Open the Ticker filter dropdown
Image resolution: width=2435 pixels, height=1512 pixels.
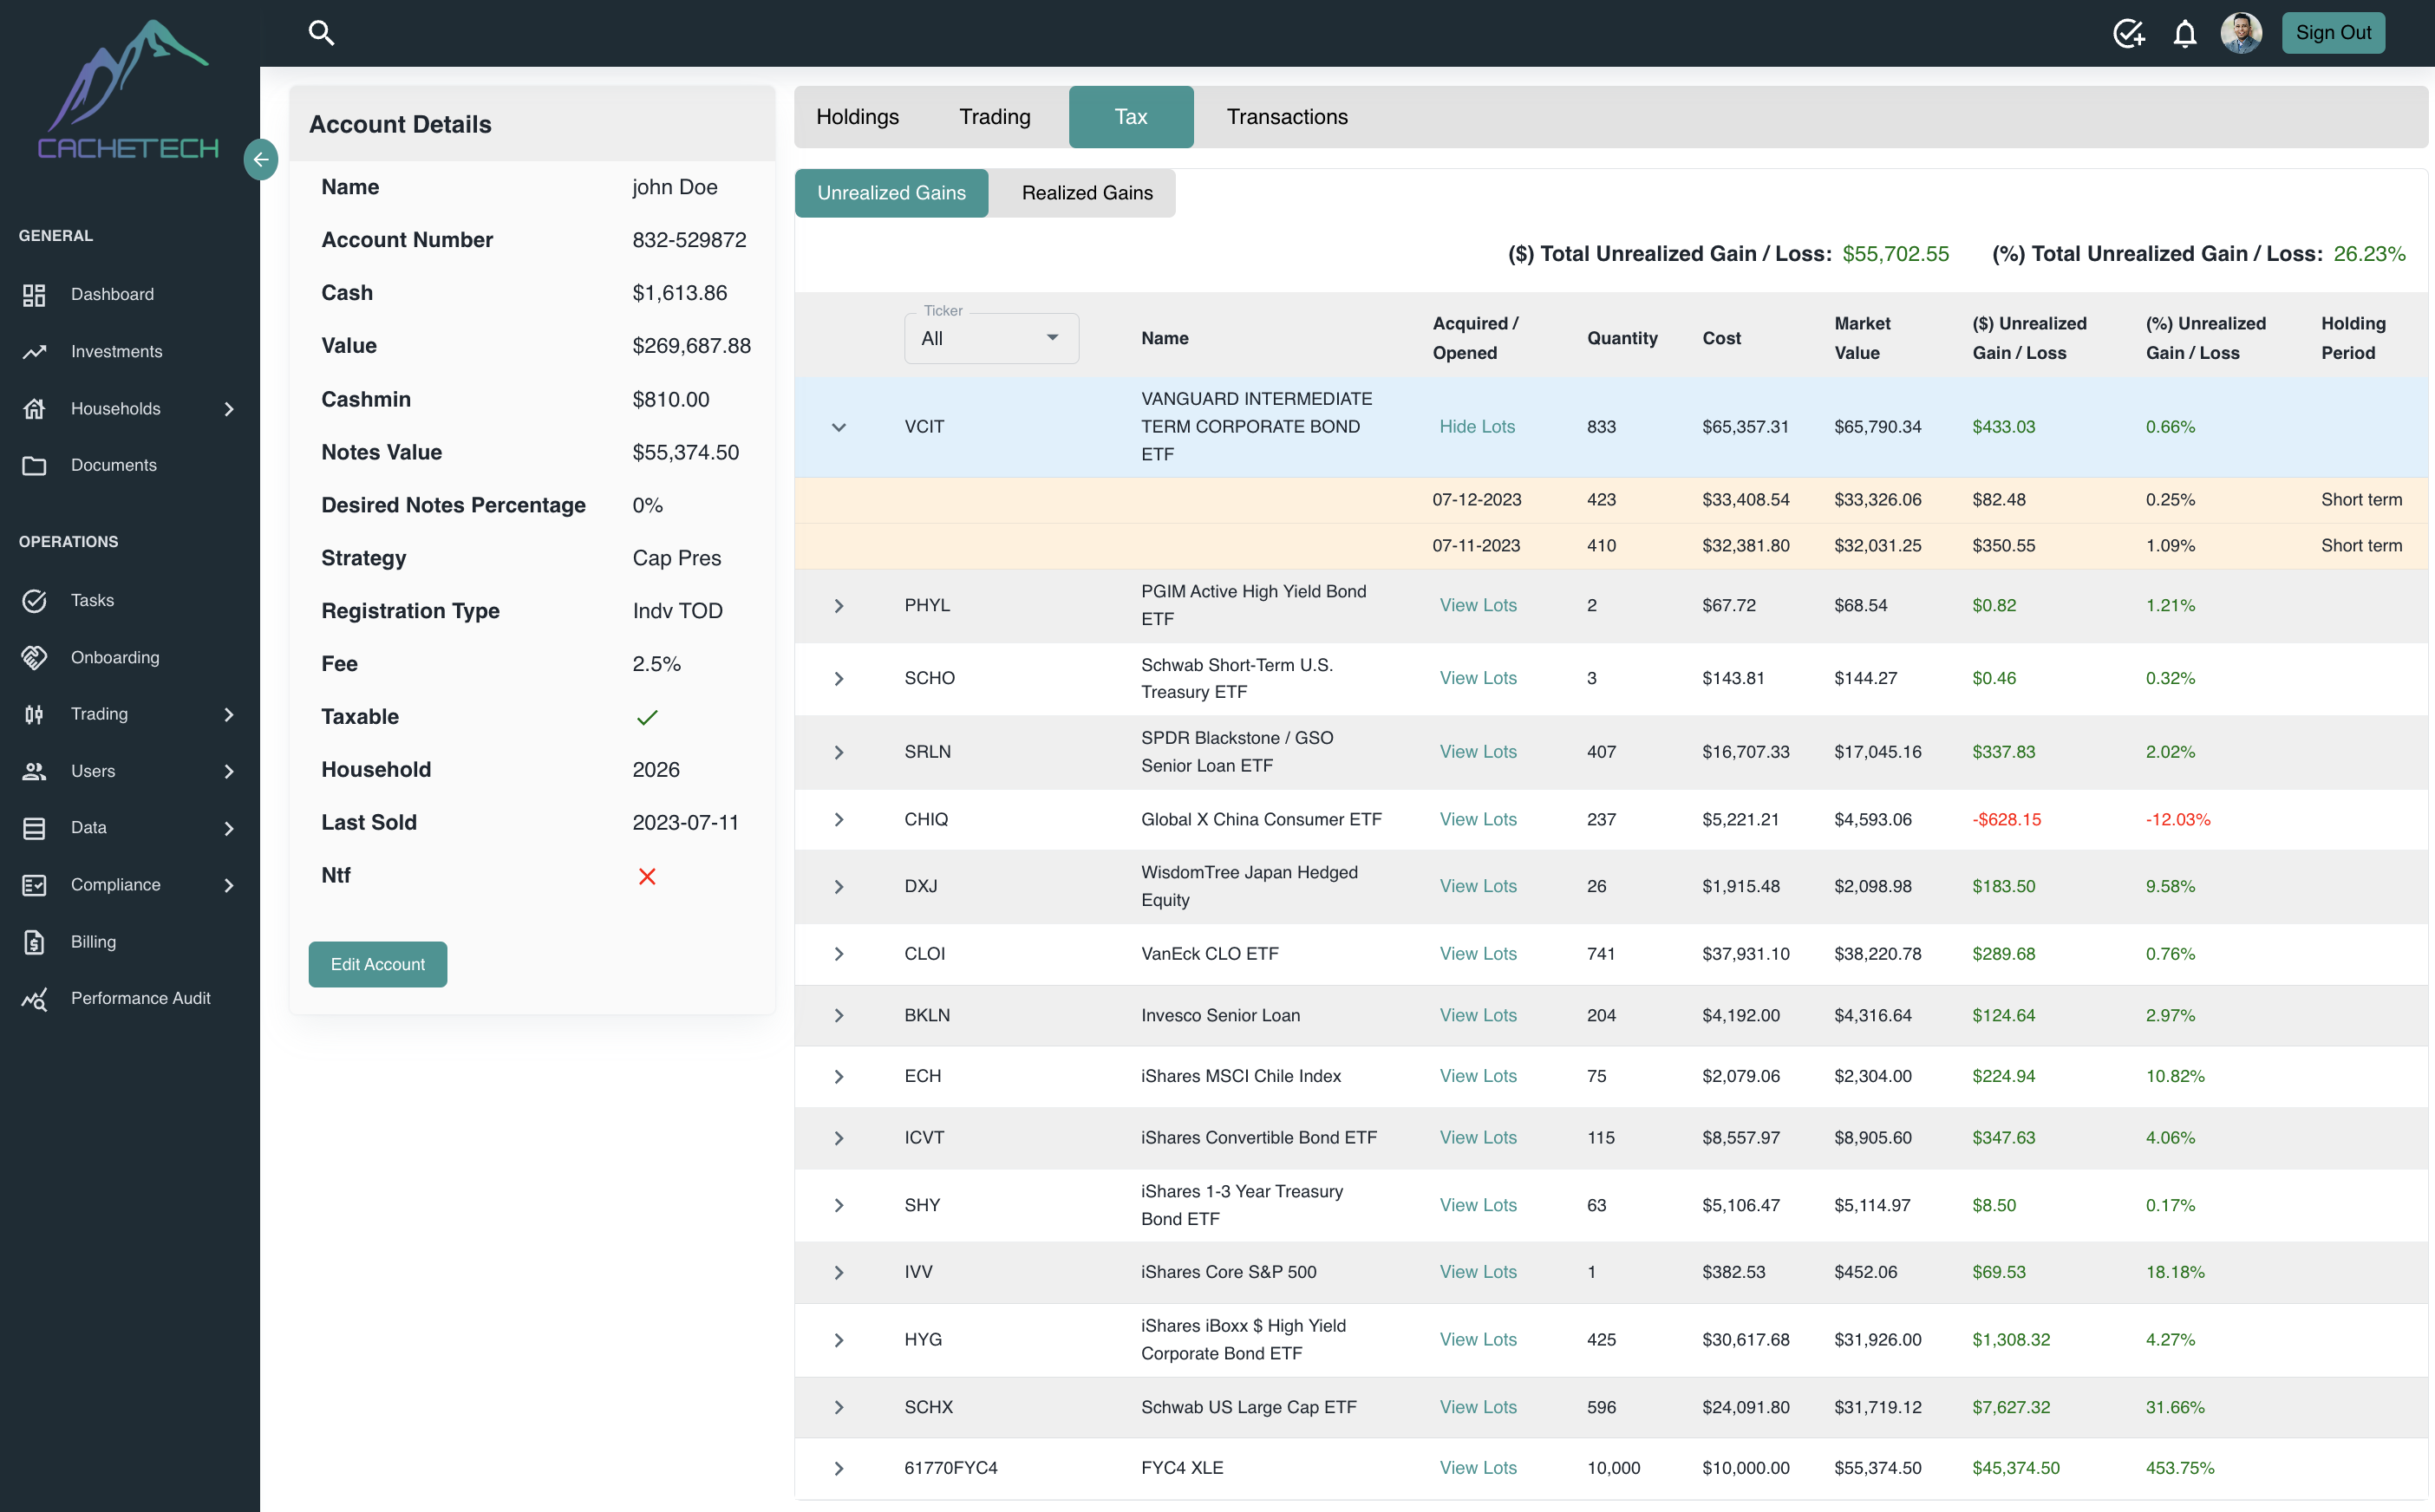click(990, 338)
